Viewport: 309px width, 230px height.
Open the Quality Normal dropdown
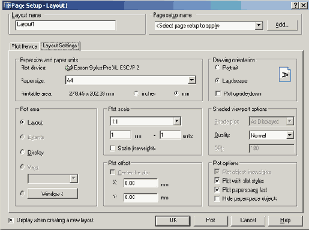point(290,135)
